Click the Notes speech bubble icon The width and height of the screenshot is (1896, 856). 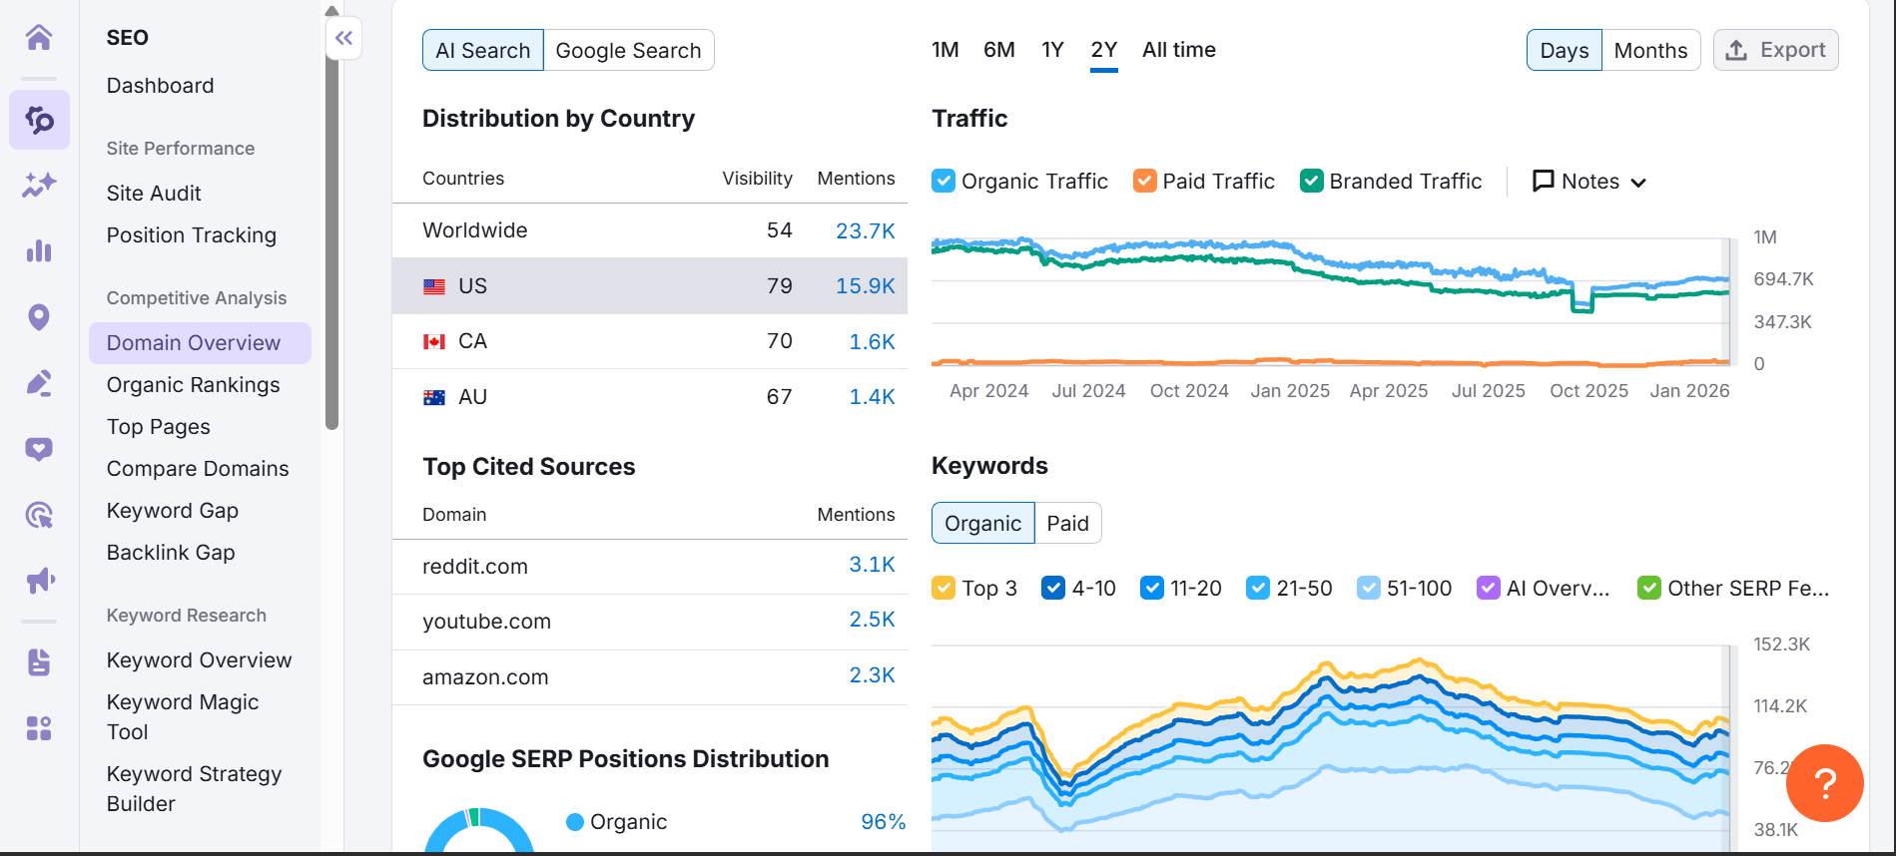1544,181
